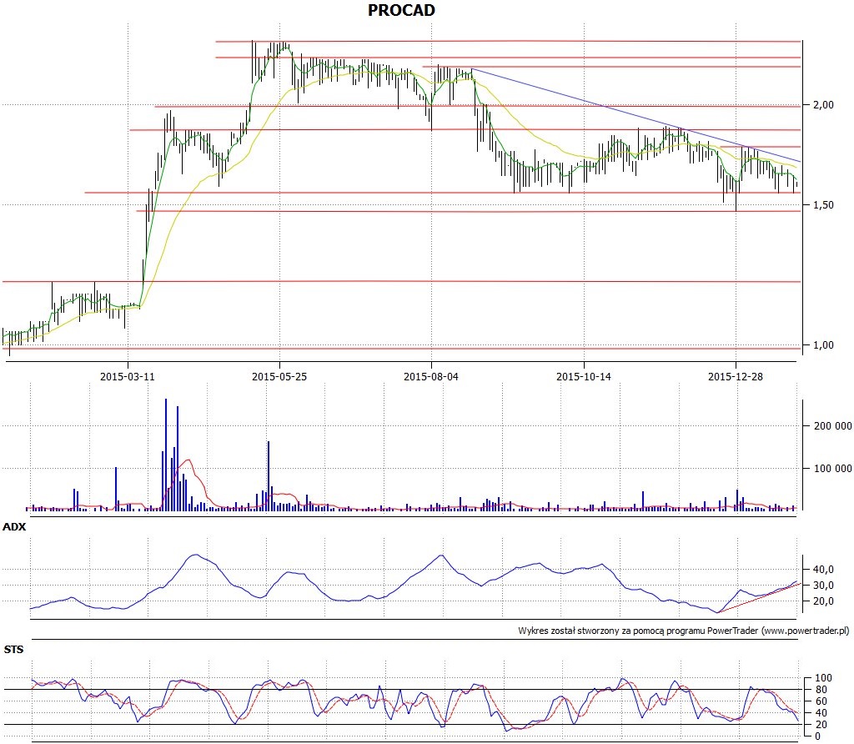Click the 1,00 price axis label
The image size is (854, 744).
(823, 344)
